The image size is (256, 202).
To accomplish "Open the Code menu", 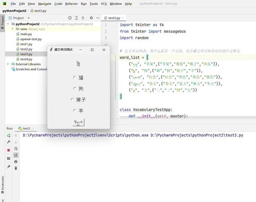I will tap(58, 4).
